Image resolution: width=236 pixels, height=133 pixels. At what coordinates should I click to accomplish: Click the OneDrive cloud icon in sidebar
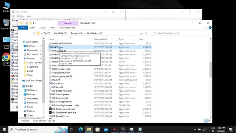pos(24,81)
